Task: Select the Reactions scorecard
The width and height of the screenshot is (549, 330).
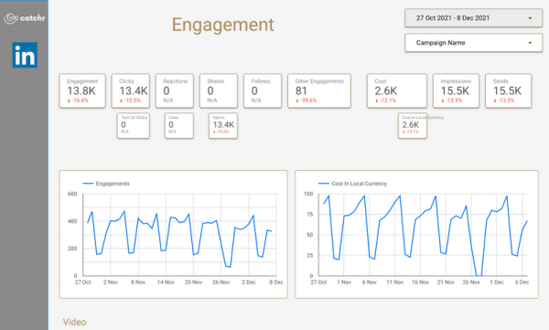Action: 175,90
